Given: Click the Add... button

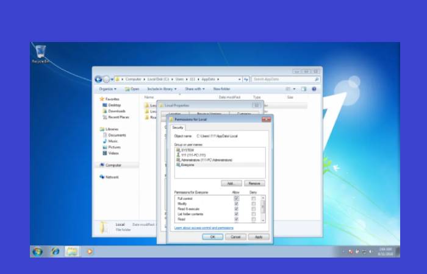Looking at the screenshot, I should [x=231, y=183].
